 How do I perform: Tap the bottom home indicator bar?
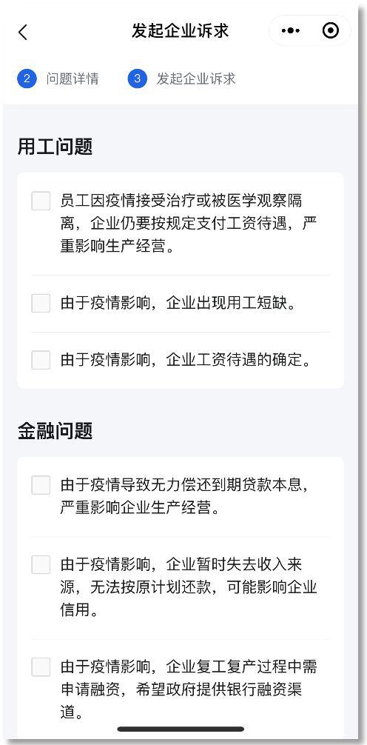pos(181,729)
